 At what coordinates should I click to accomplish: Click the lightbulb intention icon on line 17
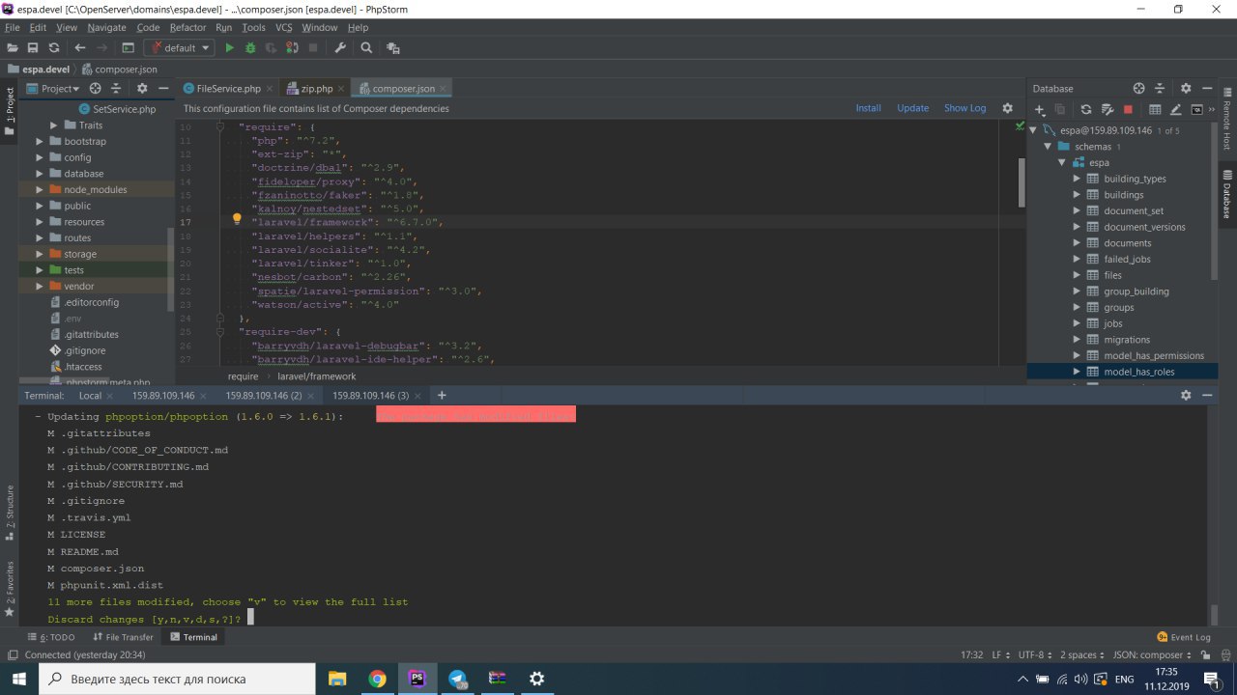click(x=237, y=220)
